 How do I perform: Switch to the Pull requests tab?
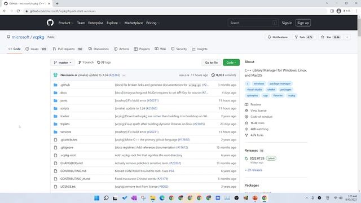[x=67, y=49]
